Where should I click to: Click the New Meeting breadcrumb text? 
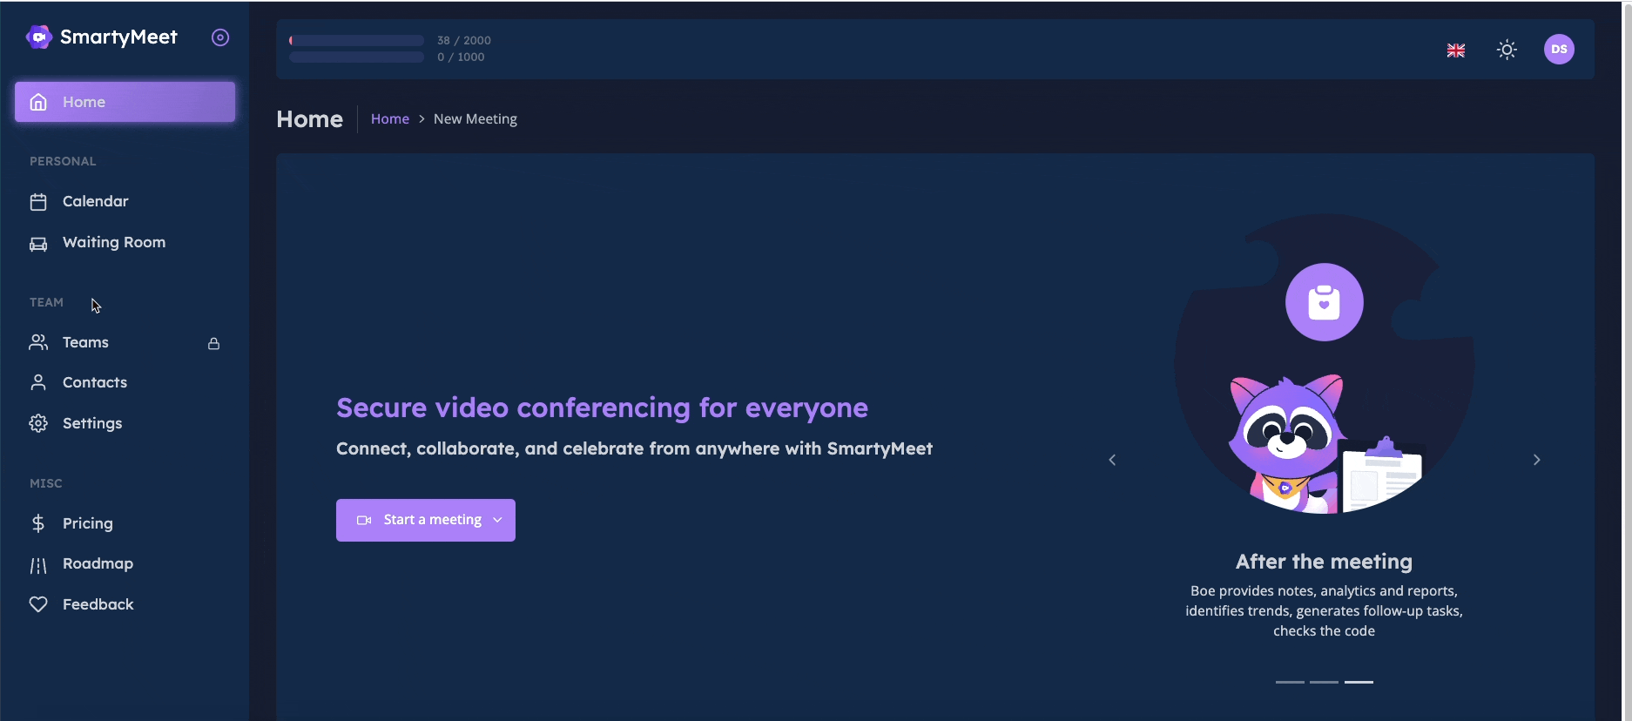pos(475,118)
